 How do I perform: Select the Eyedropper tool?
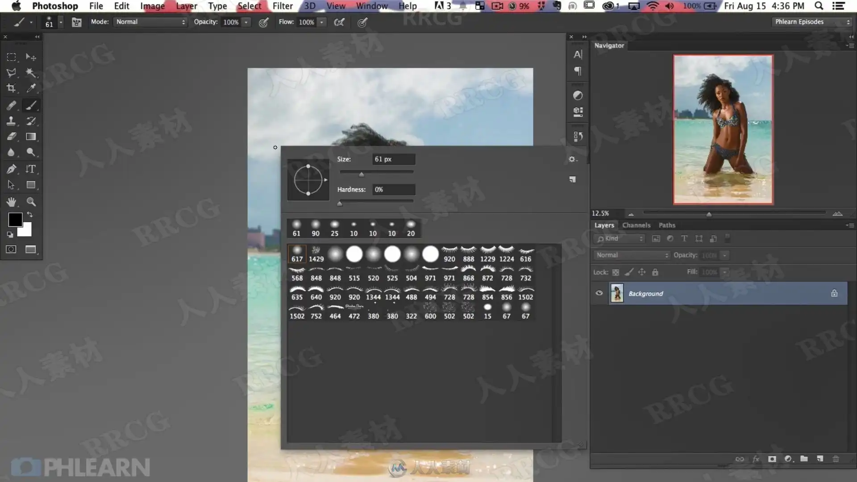[x=31, y=88]
